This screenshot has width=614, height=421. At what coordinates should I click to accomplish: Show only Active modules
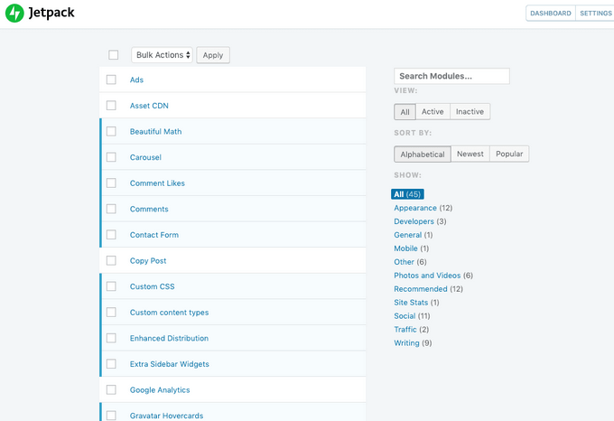433,112
